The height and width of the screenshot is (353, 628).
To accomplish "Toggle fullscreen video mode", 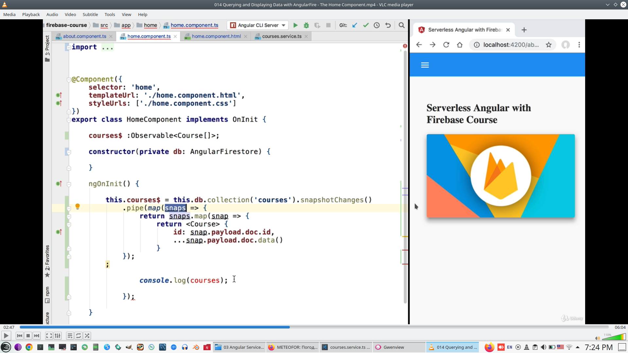I will coord(49,336).
